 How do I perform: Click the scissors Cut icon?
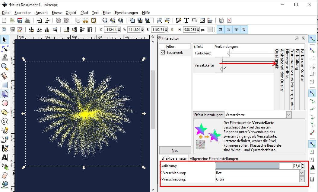(x=85, y=20)
